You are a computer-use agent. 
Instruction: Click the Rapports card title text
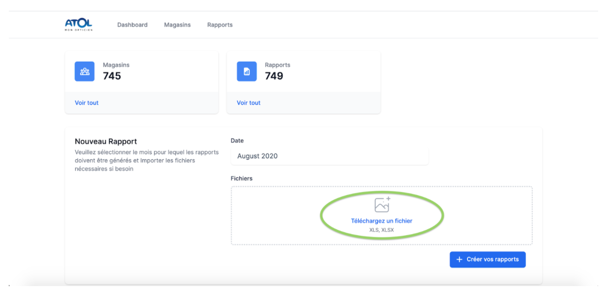278,65
